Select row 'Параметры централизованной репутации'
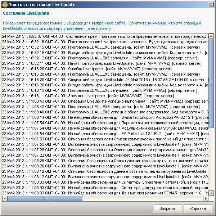Image resolution: width=216 pixels, height=216 pixels. (105, 123)
